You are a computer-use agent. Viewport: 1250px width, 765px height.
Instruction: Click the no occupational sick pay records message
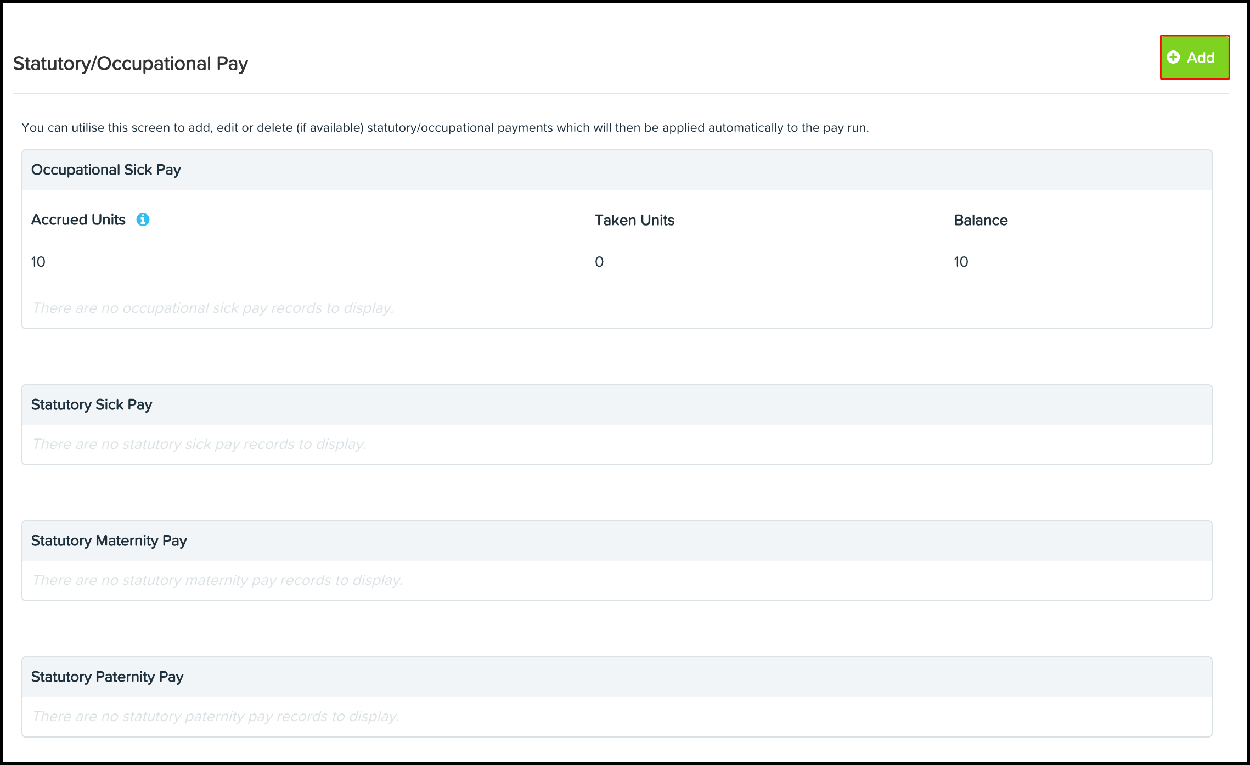(x=213, y=308)
